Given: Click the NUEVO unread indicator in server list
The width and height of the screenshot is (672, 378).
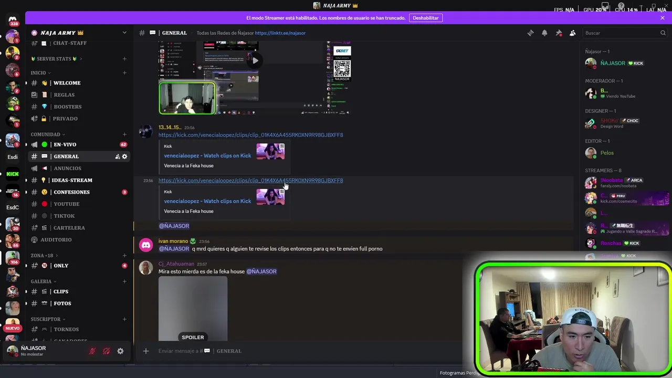Looking at the screenshot, I should [x=13, y=328].
